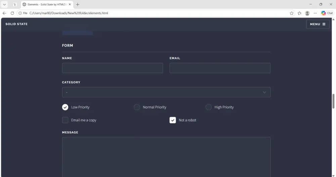Click the address bar URL
This screenshot has width=336, height=177.
tap(69, 13)
